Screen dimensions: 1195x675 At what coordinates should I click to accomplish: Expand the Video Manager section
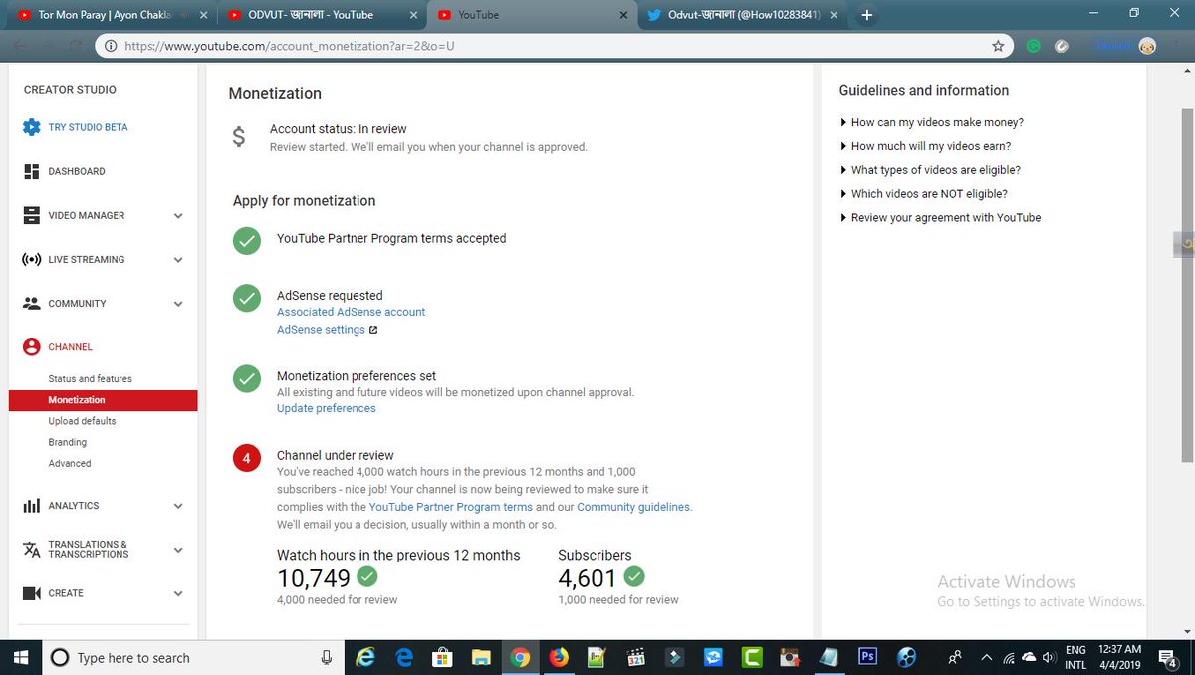click(x=178, y=215)
